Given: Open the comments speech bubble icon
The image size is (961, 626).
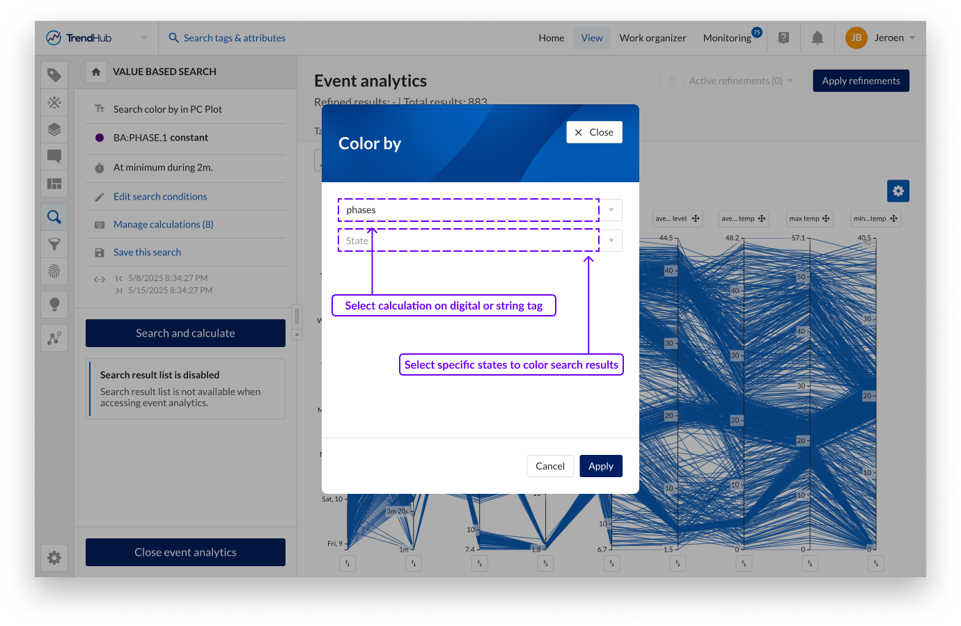Looking at the screenshot, I should pos(54,156).
